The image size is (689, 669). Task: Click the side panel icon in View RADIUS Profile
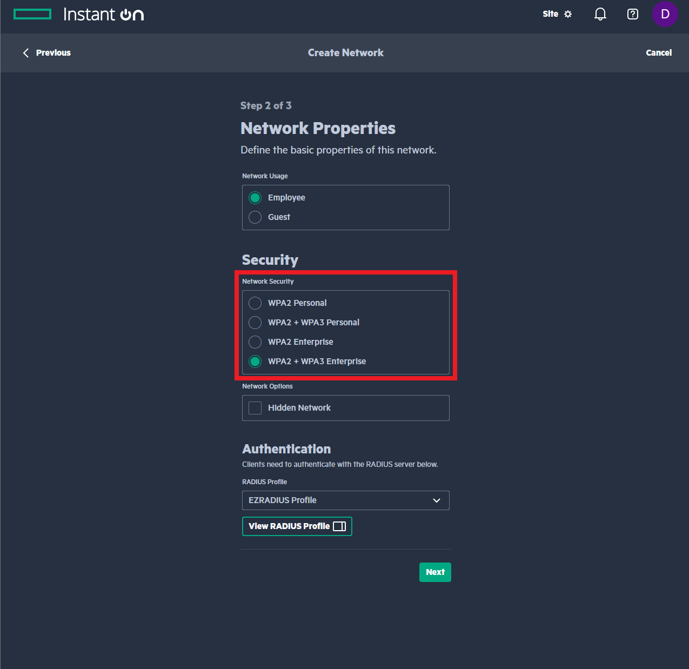click(339, 526)
